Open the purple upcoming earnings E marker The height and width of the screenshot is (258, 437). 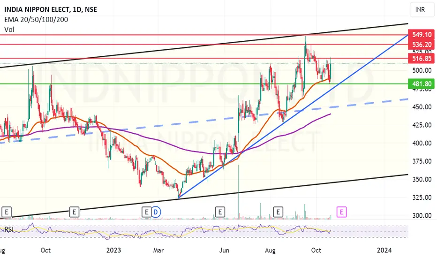tap(342, 212)
